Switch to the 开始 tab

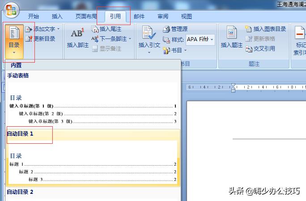pos(34,17)
